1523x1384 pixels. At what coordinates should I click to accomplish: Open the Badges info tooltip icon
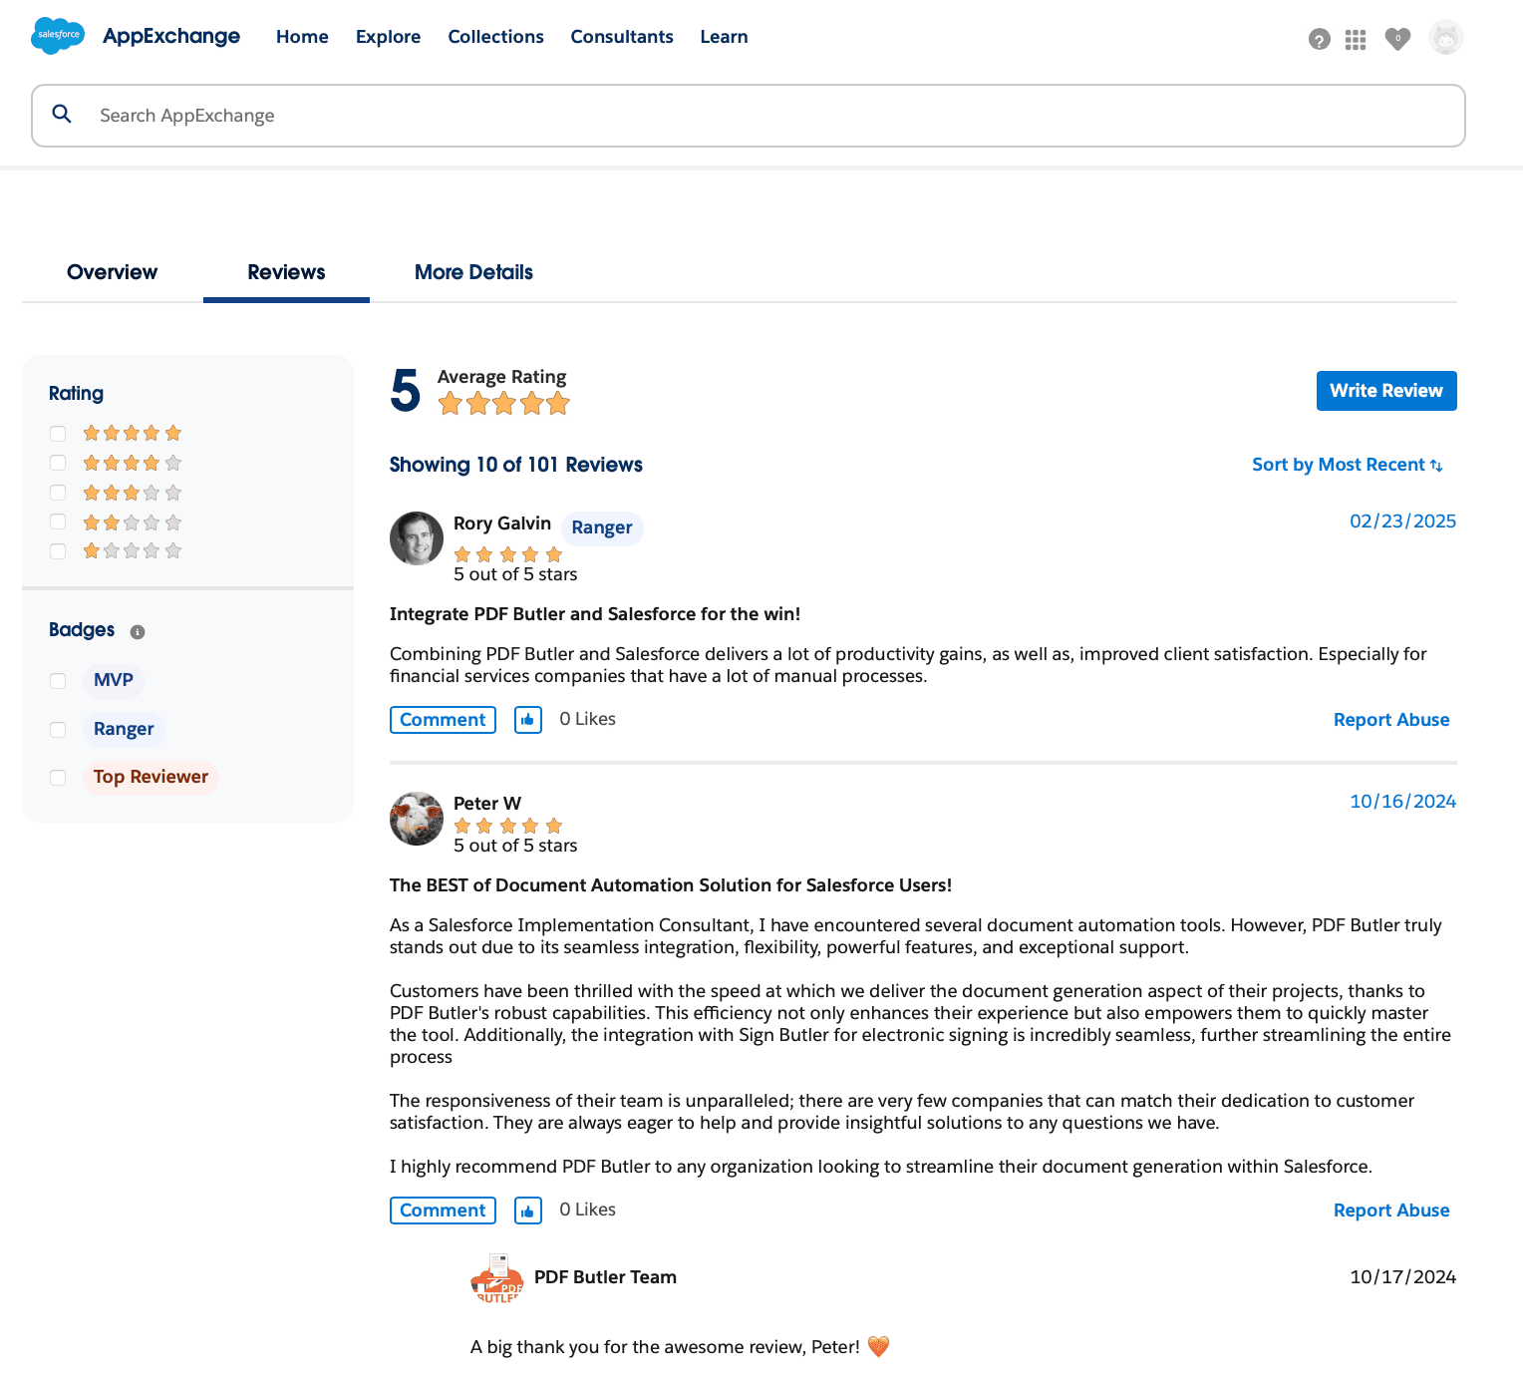(139, 631)
